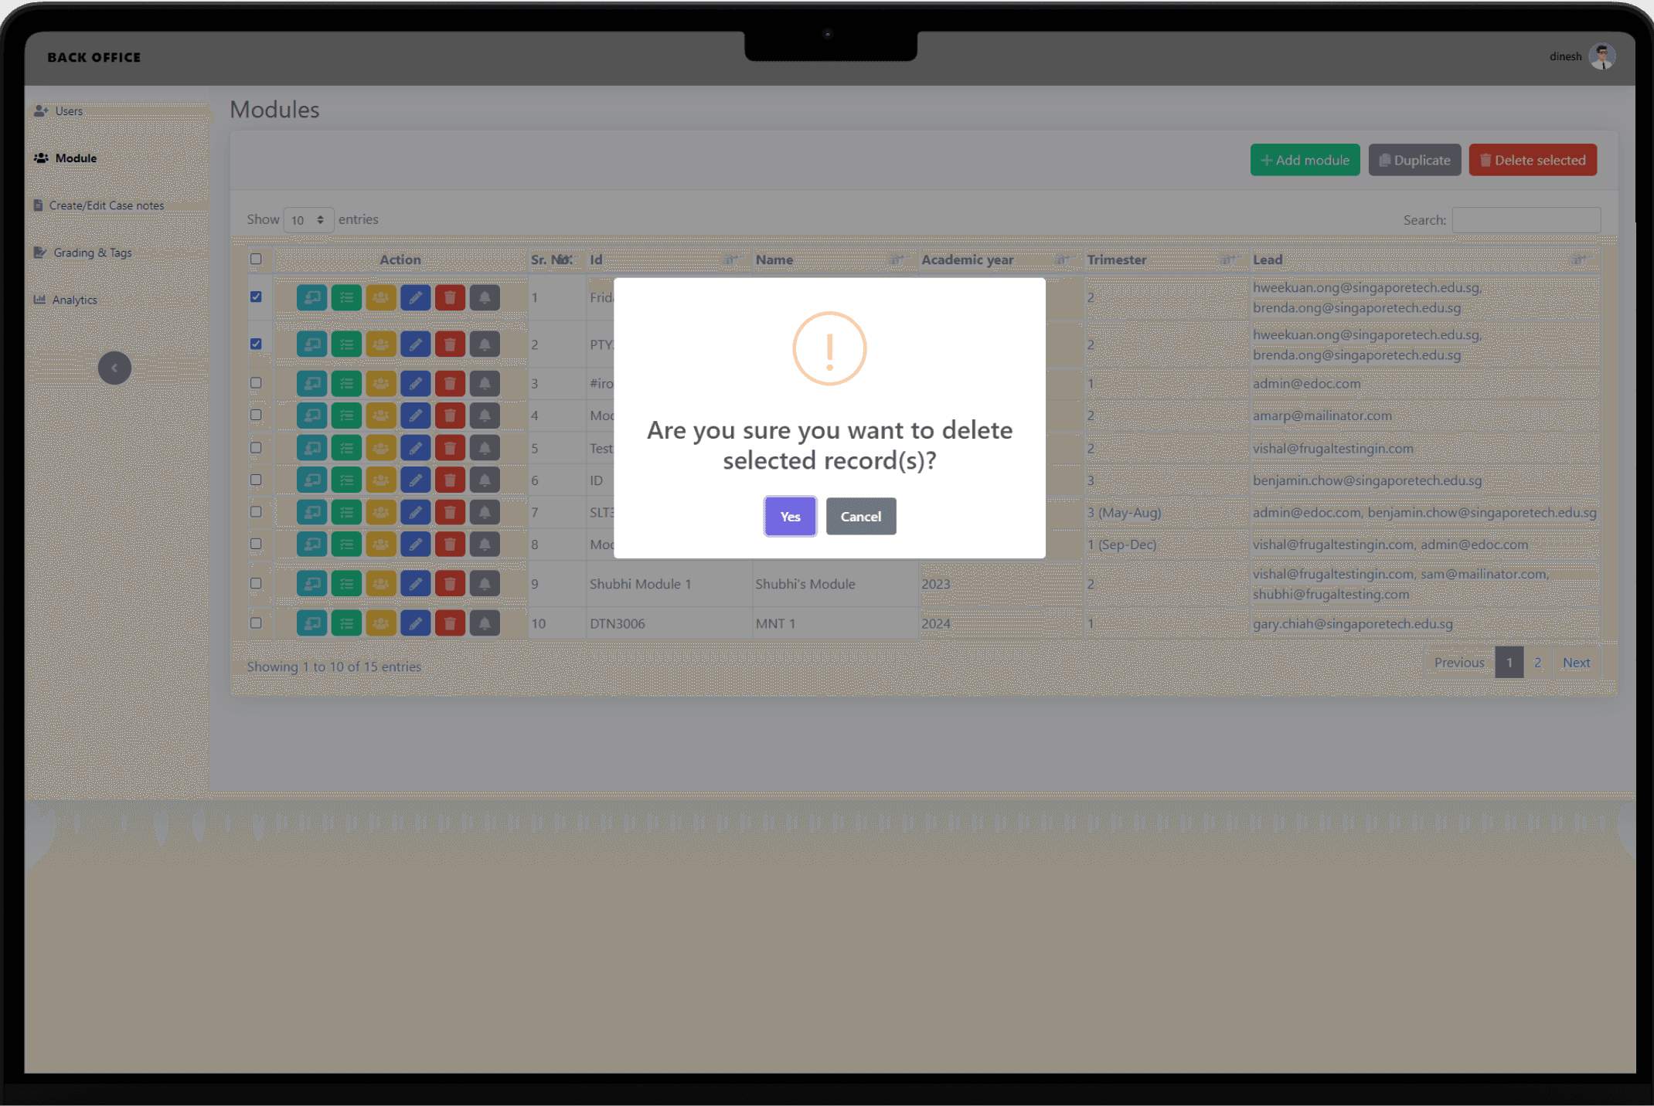
Task: Open the show entries count dropdown
Action: tap(308, 220)
